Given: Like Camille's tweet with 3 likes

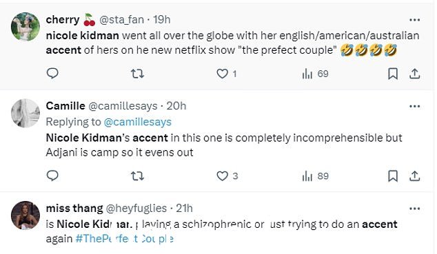Looking at the screenshot, I should (x=227, y=176).
